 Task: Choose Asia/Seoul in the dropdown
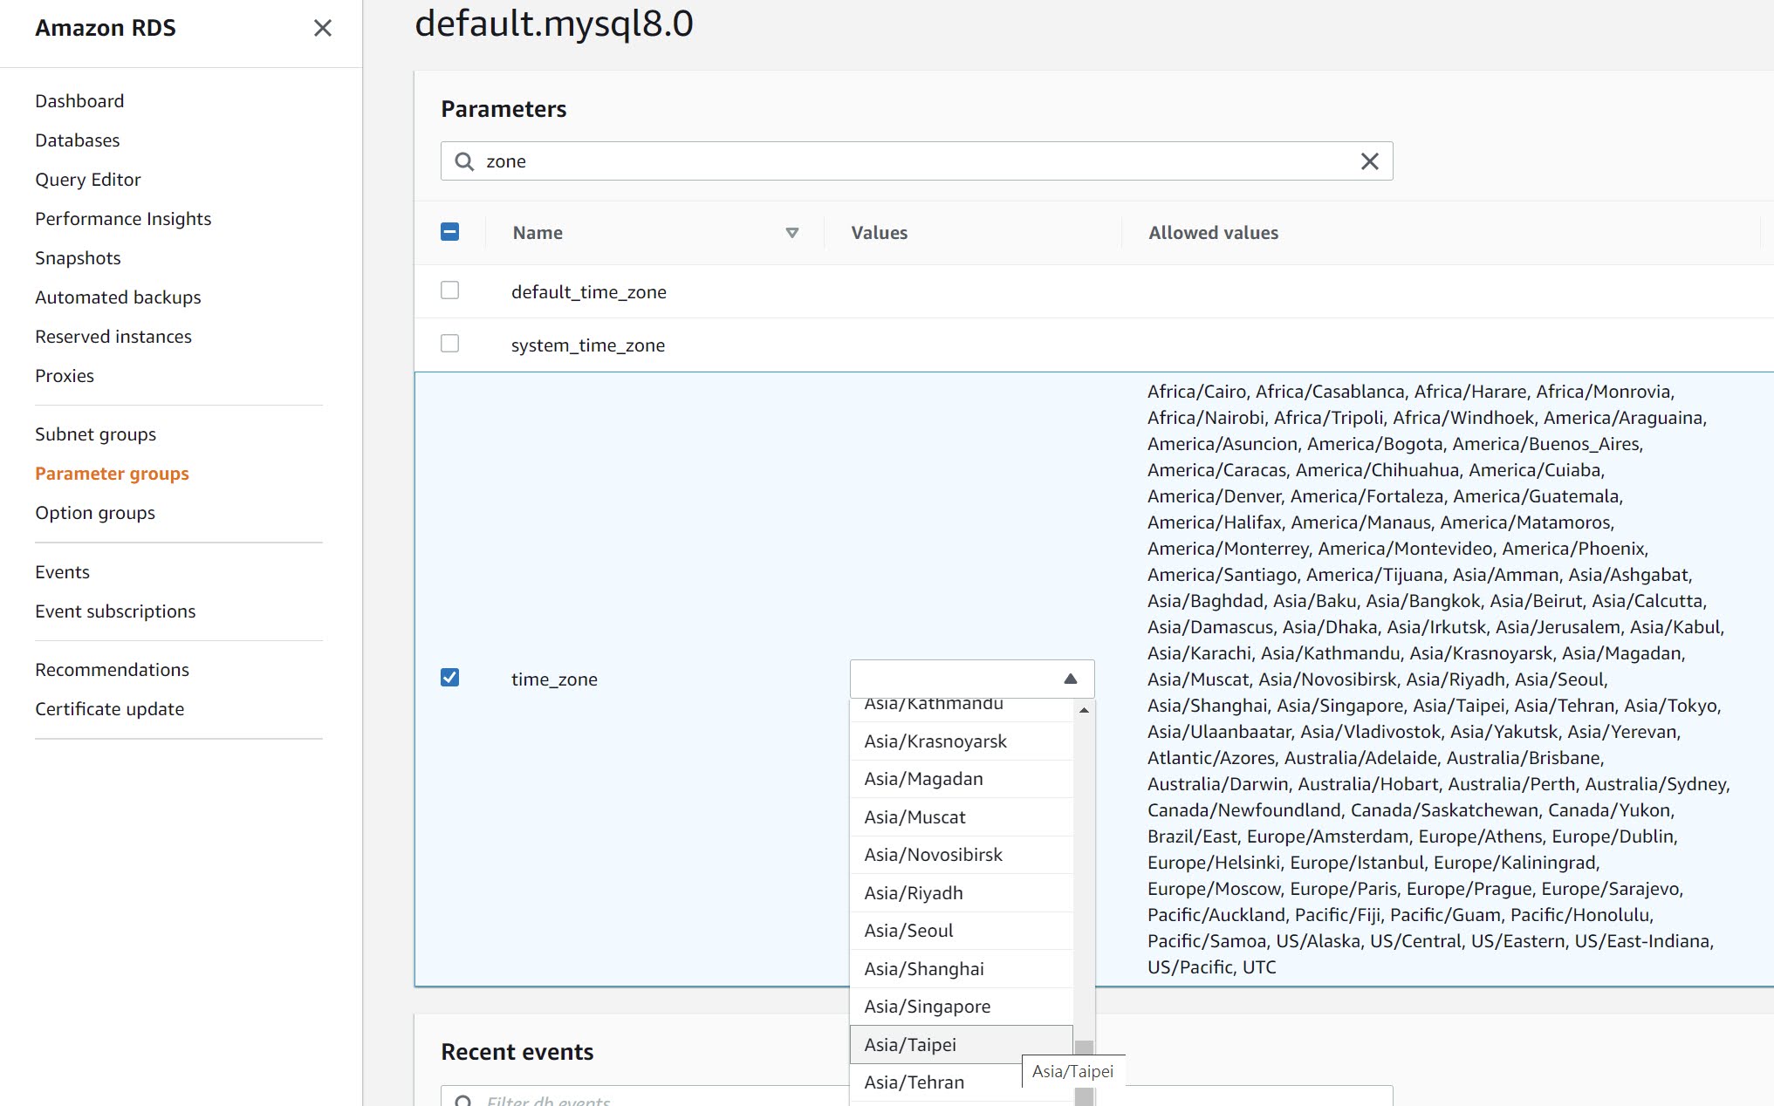click(x=908, y=931)
